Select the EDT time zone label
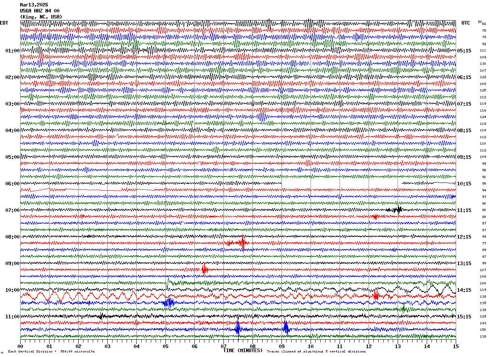Viewport: 488px width, 357px height. [x=4, y=23]
